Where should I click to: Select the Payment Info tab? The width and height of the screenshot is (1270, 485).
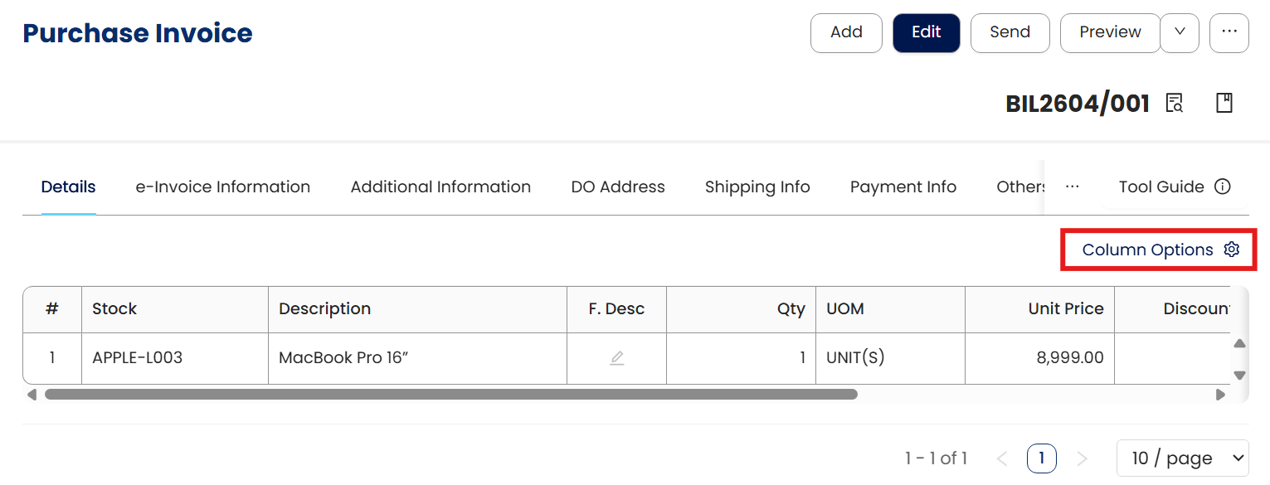[903, 187]
